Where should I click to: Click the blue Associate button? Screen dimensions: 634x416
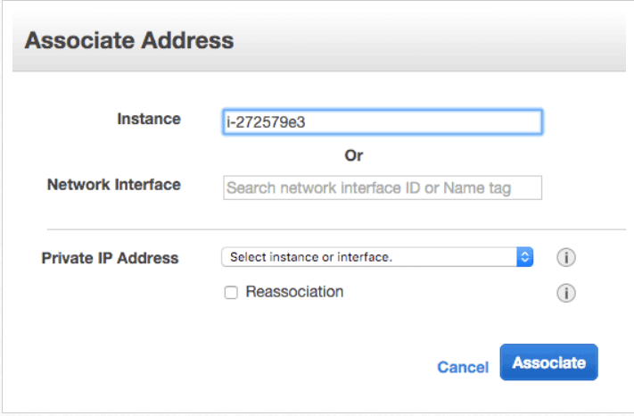coord(548,362)
